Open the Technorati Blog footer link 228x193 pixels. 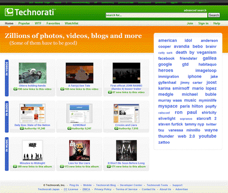point(106,185)
